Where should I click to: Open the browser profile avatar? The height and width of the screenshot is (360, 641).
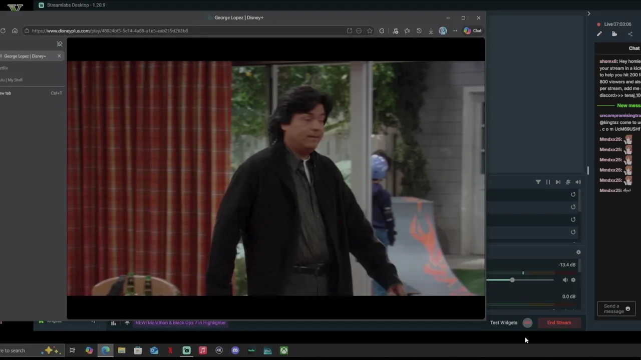(x=443, y=30)
